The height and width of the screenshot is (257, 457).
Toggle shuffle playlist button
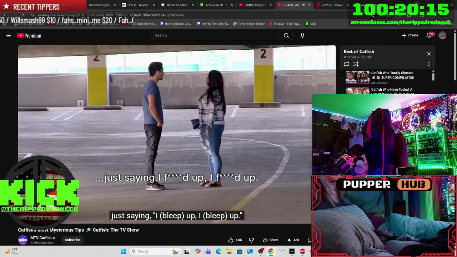pos(356,64)
